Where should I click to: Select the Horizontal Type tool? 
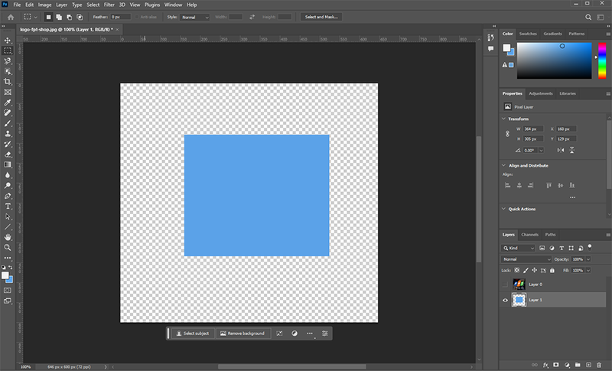[x=8, y=206]
